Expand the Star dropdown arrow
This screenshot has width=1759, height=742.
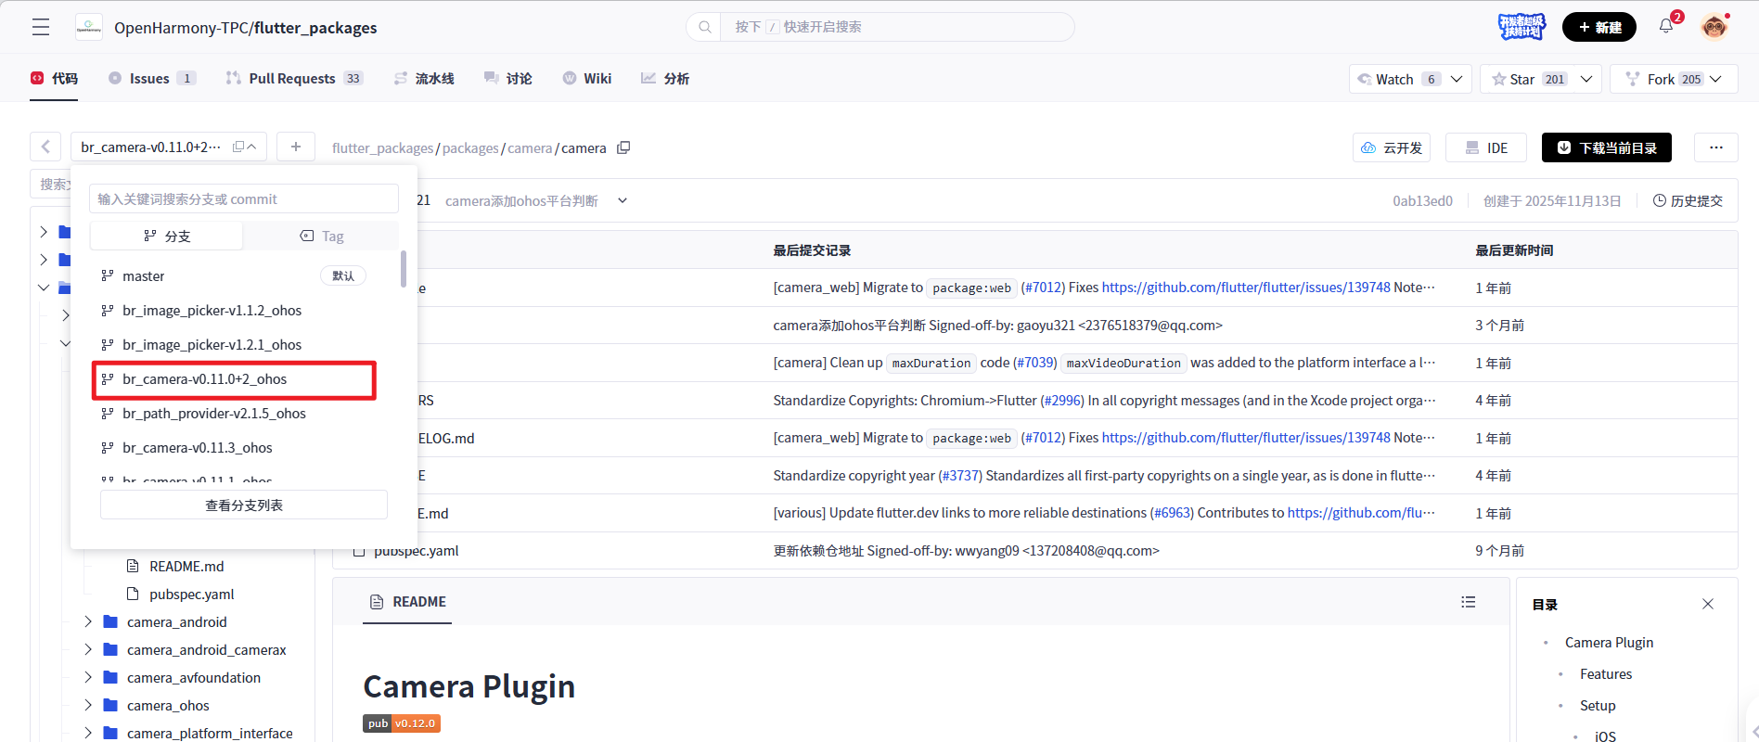click(1586, 79)
